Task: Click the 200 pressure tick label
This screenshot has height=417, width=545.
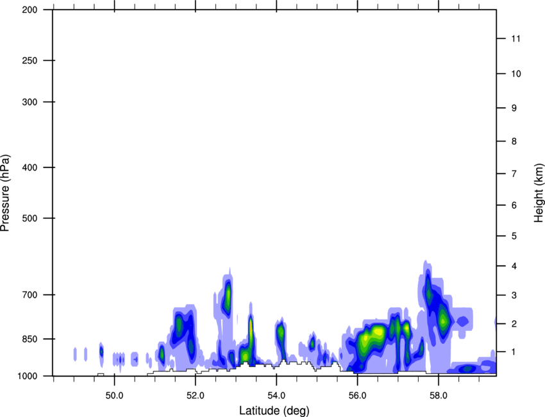Action: tap(29, 10)
